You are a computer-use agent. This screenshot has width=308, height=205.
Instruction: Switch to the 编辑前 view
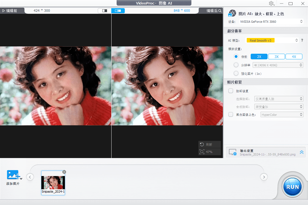pyautogui.click(x=11, y=11)
